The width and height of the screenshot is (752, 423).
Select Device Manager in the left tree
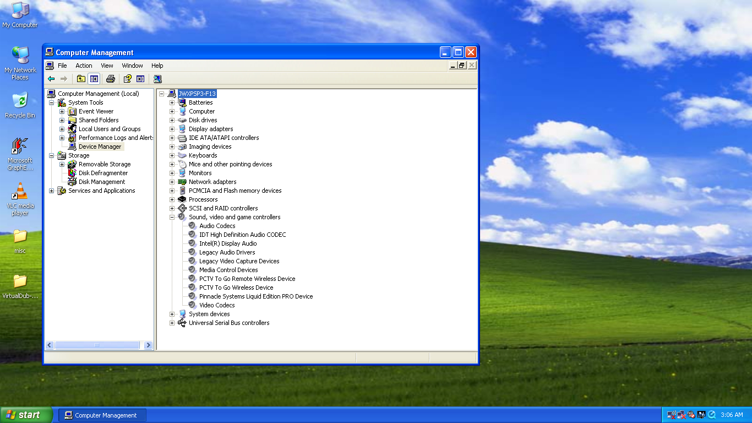pyautogui.click(x=100, y=147)
